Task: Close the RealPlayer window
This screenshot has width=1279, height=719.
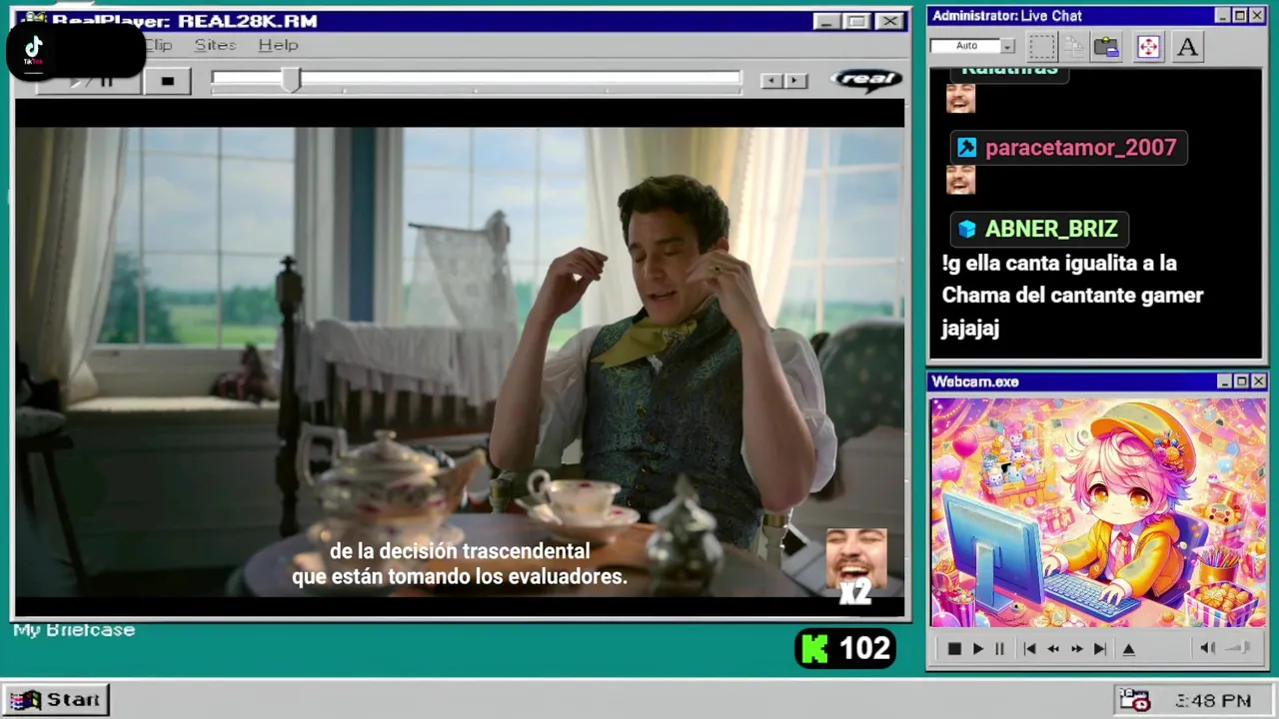Action: [x=889, y=21]
